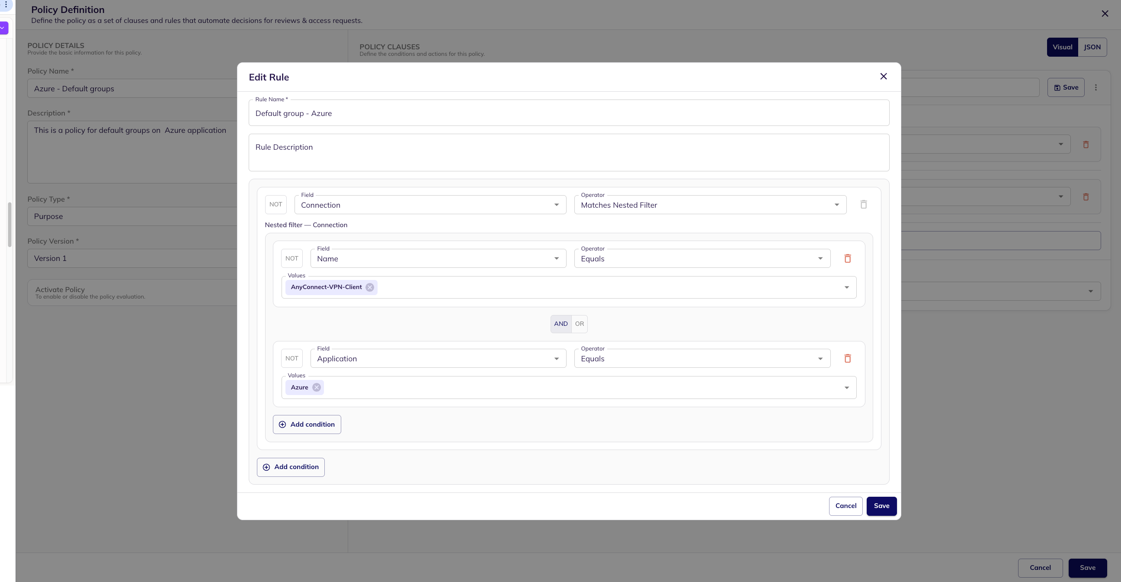Switch nested filter logic to OR

pyautogui.click(x=579, y=324)
